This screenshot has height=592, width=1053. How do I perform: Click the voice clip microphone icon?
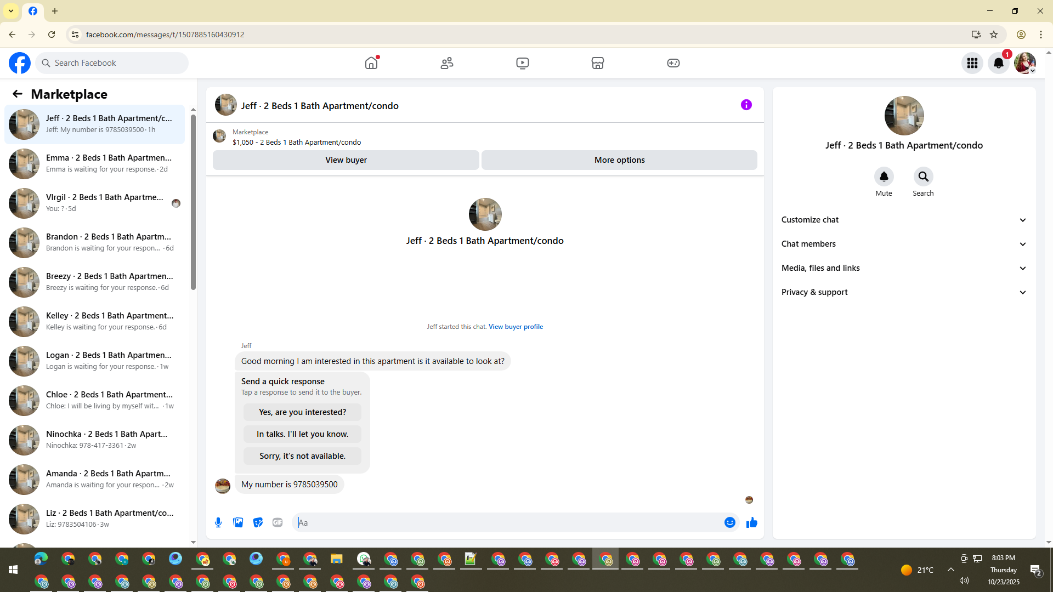coord(218,522)
